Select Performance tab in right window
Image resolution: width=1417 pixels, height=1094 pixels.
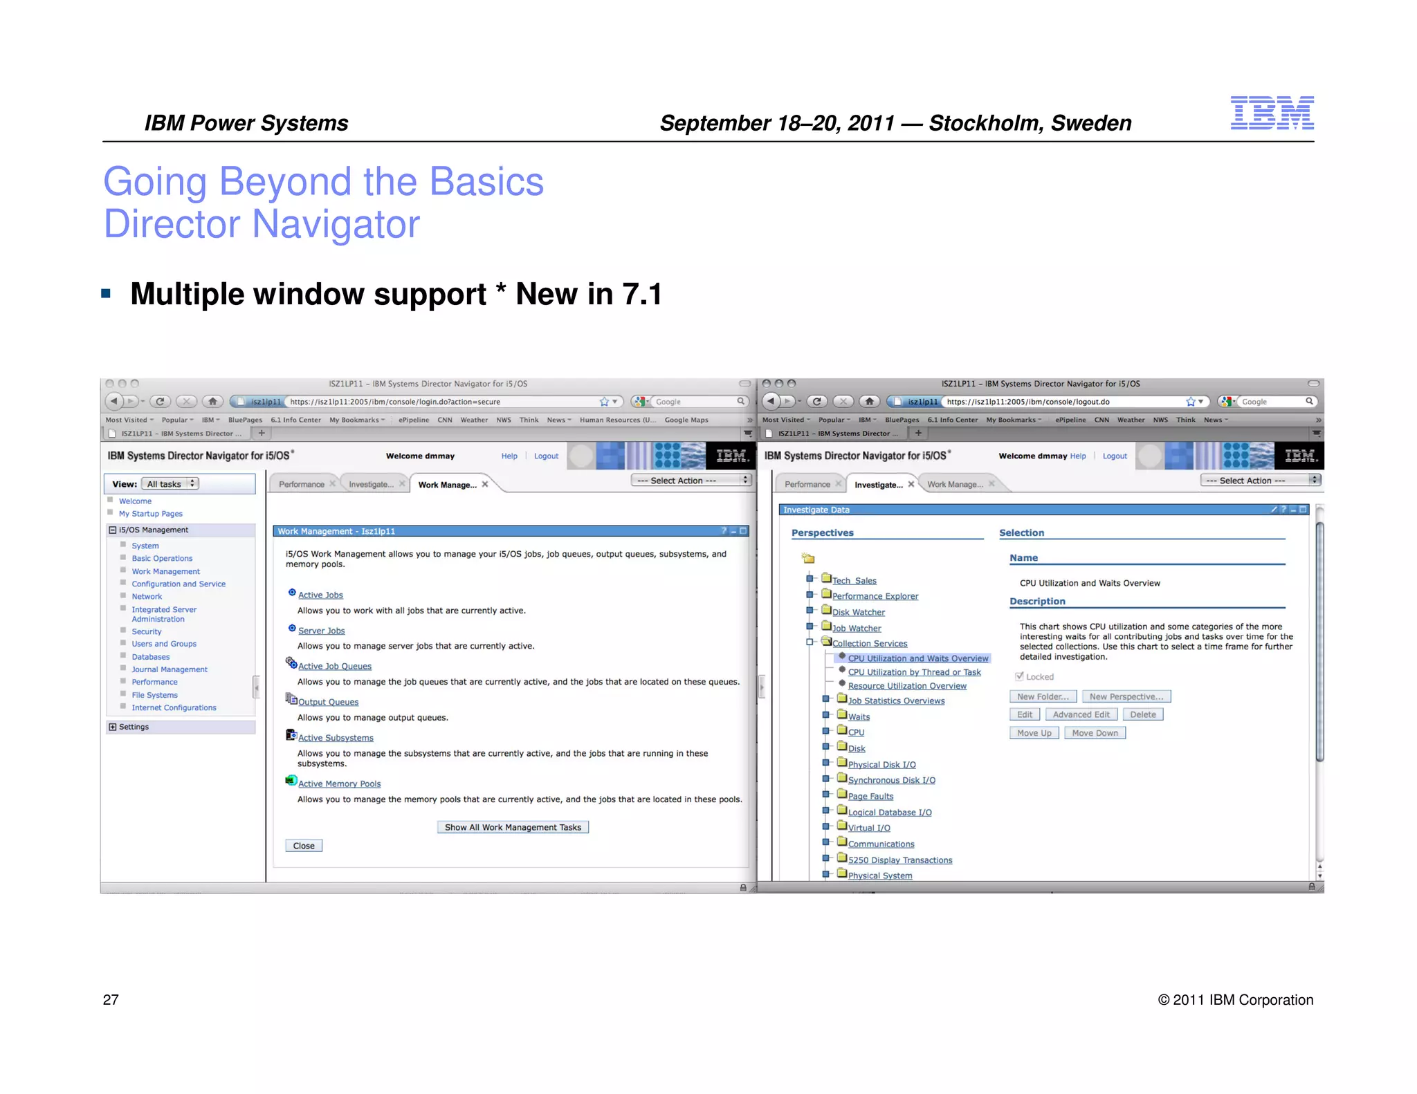(807, 484)
